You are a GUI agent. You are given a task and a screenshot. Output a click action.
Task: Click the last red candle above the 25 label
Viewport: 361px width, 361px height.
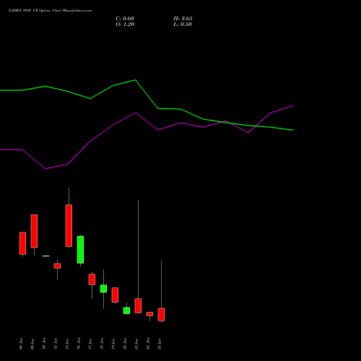(161, 315)
